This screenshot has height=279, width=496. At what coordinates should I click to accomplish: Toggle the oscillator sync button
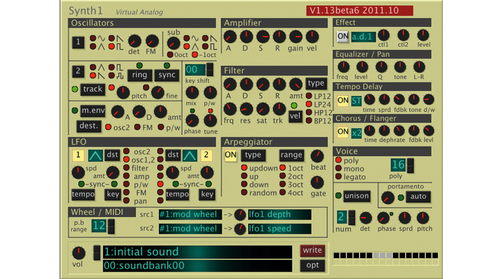tap(167, 75)
